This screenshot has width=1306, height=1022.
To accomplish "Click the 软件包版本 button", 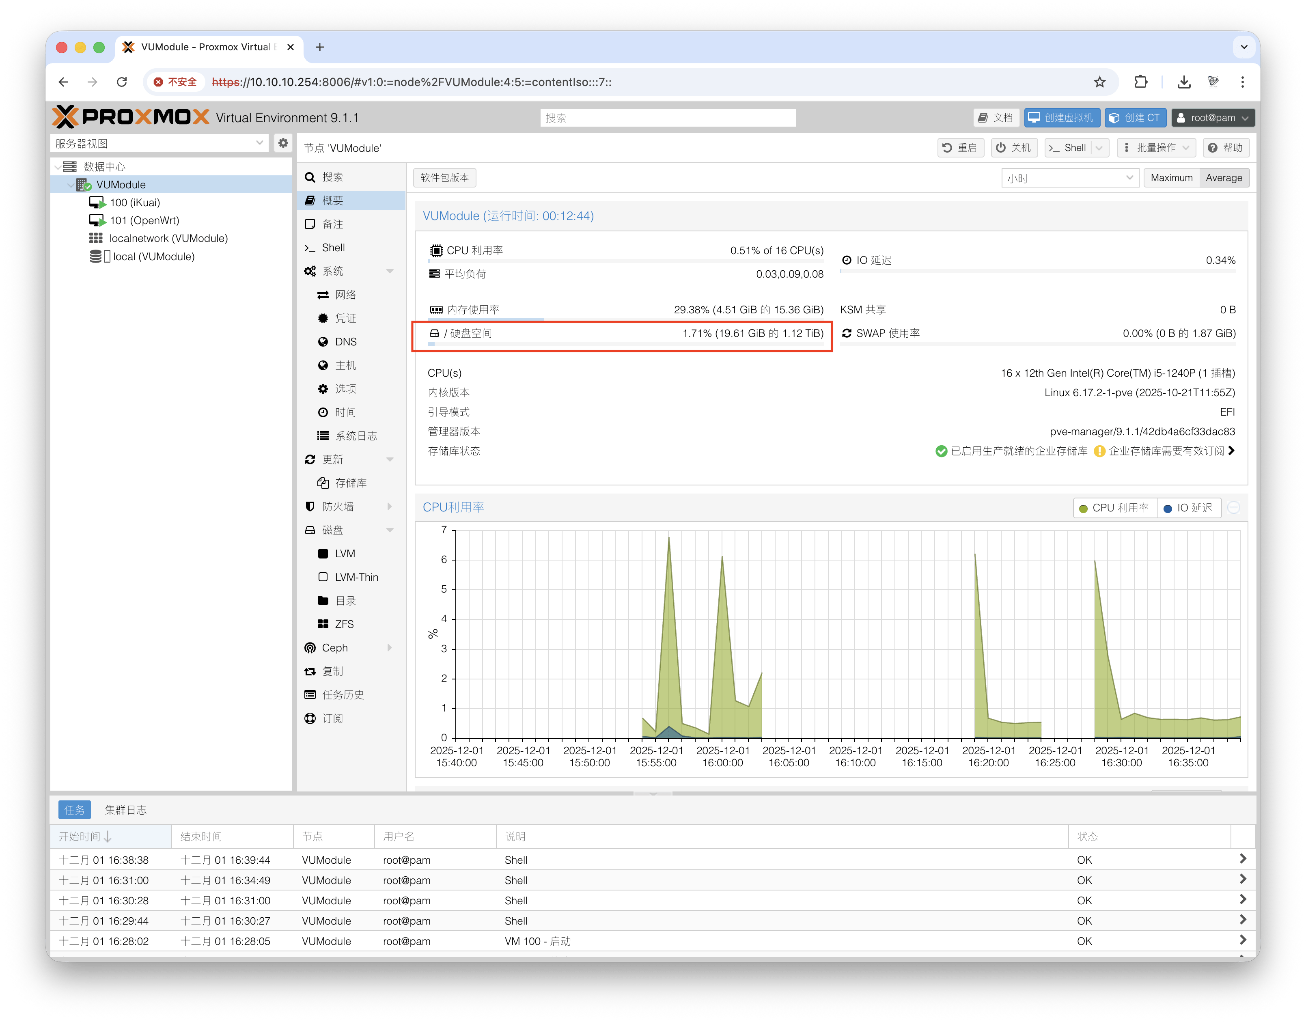I will click(444, 178).
